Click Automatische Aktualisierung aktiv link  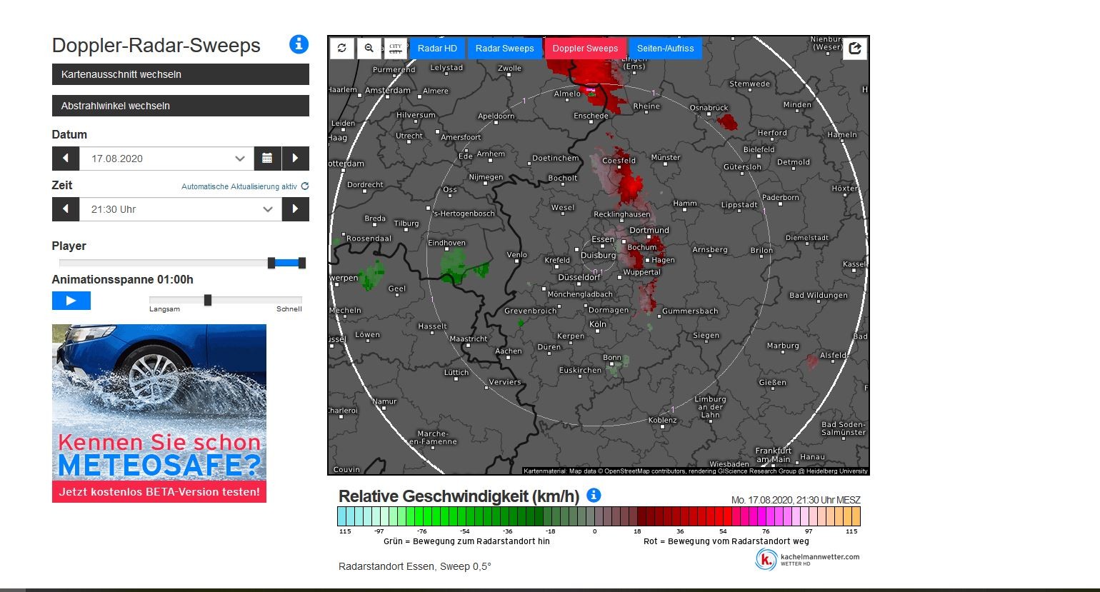coord(239,186)
